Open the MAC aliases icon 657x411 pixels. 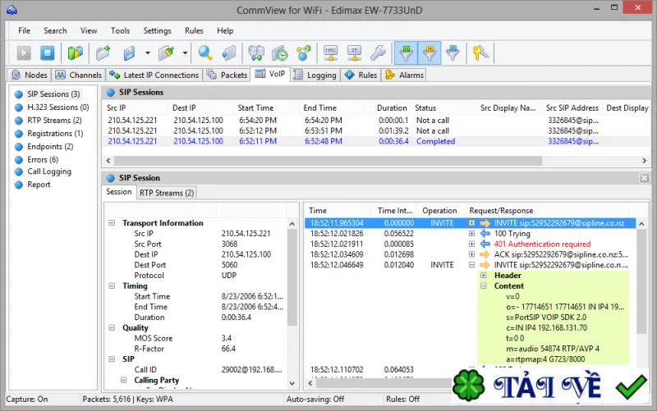pyautogui.click(x=331, y=53)
